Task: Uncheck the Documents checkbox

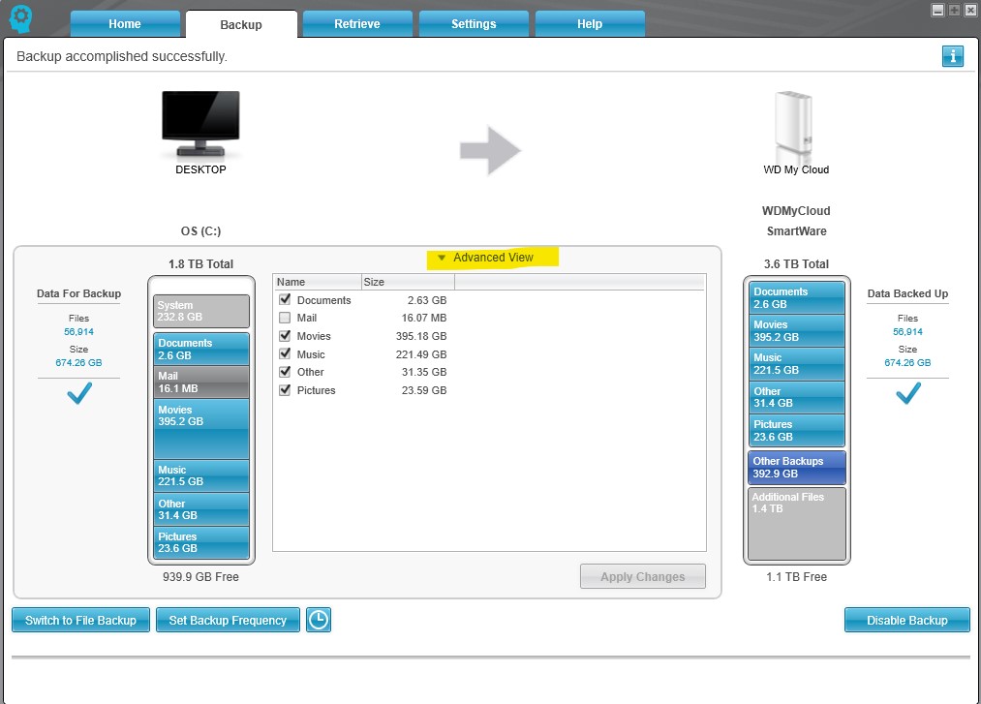Action: pos(285,300)
